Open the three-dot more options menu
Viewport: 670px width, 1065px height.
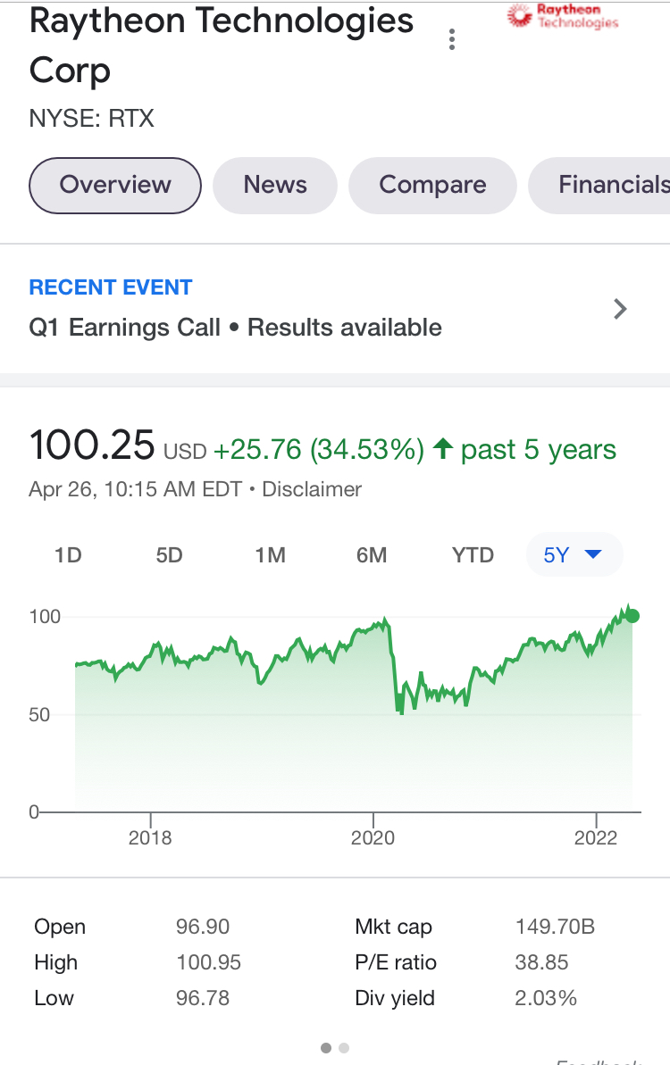click(453, 39)
